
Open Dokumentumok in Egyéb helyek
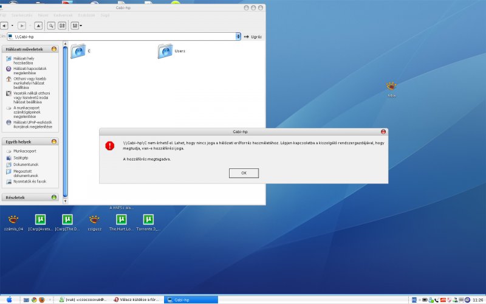[x=26, y=165]
